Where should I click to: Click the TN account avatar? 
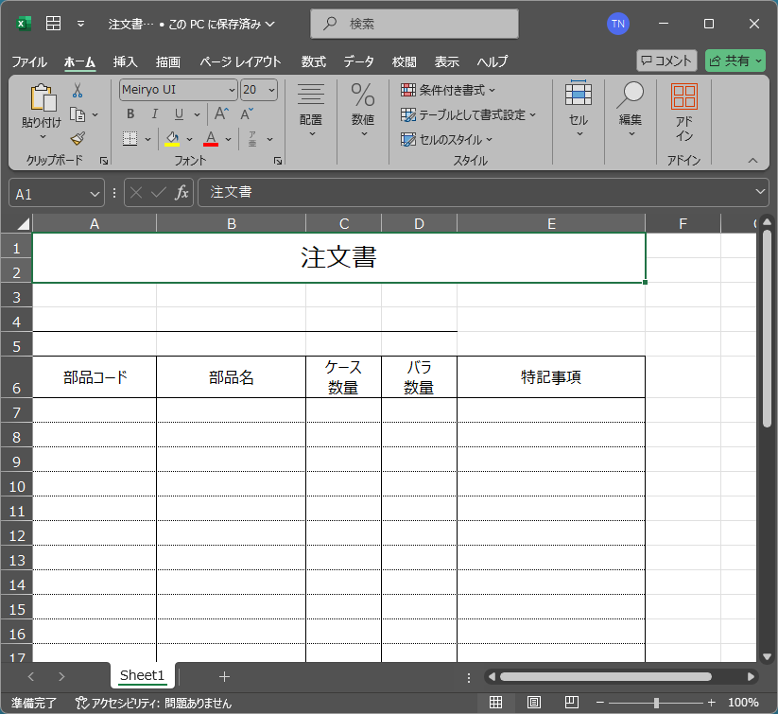point(618,24)
